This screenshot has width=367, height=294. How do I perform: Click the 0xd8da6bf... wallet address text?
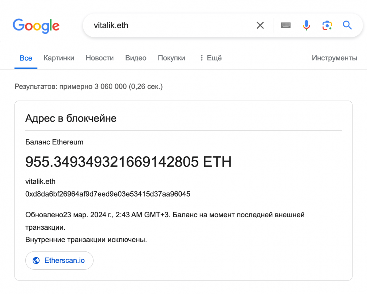click(108, 194)
